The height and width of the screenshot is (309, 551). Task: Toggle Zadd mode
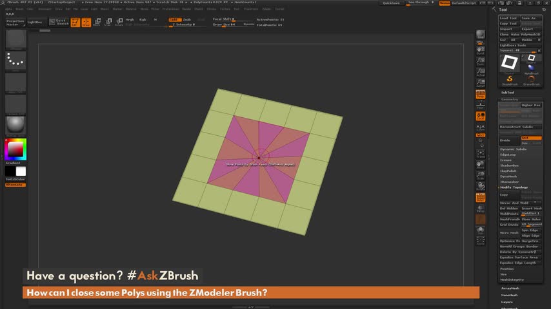(x=174, y=20)
